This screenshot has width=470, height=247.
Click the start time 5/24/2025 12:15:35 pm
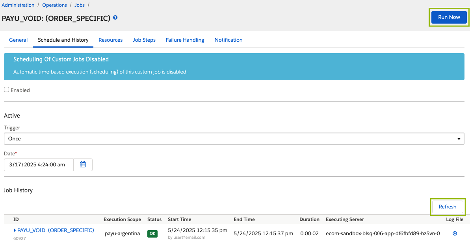click(x=197, y=230)
